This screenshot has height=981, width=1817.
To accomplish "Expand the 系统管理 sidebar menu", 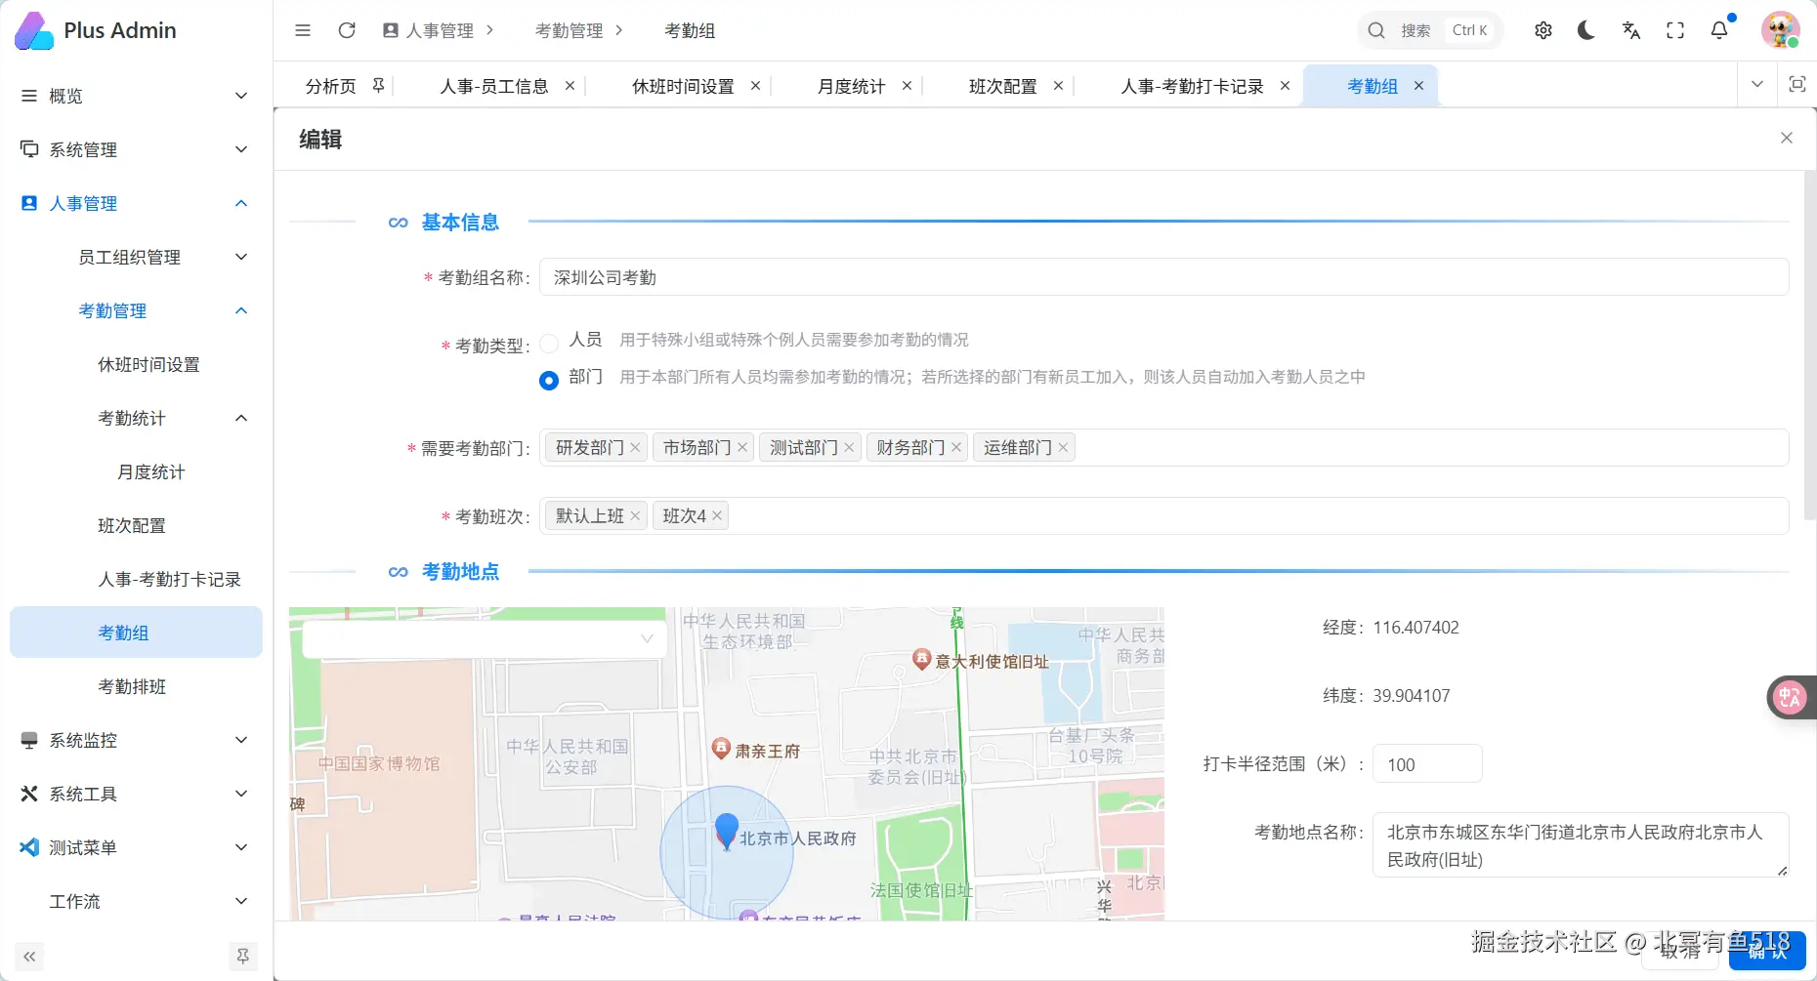I will 136,149.
